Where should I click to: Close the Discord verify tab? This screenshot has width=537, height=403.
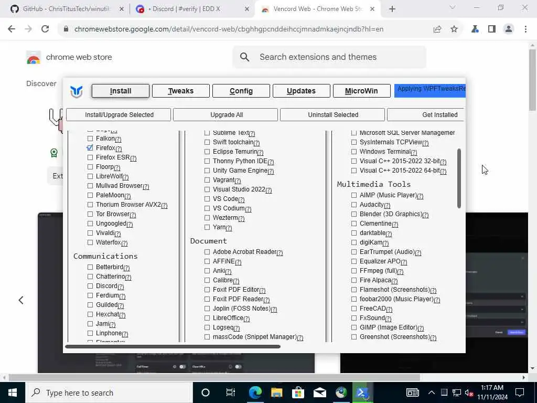[x=247, y=9]
